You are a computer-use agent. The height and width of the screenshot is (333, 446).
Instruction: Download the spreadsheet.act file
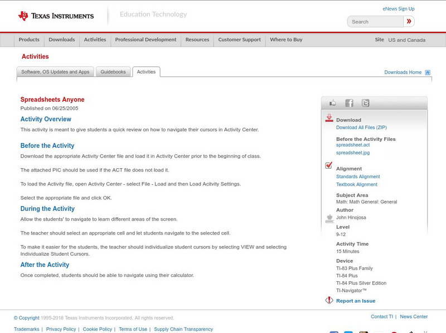tap(353, 145)
